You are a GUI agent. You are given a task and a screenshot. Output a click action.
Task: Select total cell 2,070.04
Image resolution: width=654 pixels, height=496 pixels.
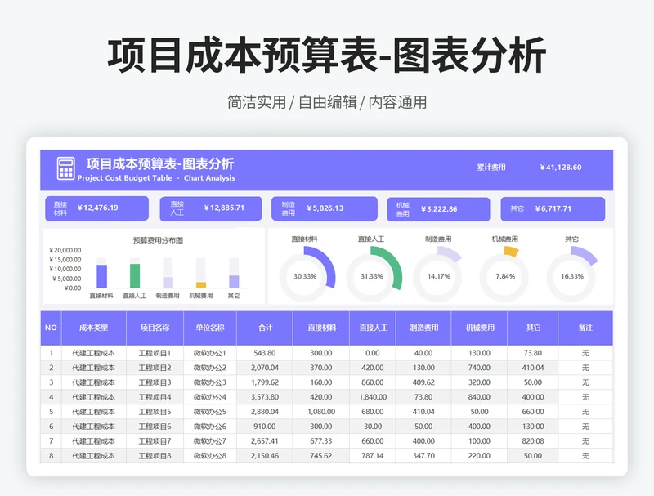click(x=265, y=368)
